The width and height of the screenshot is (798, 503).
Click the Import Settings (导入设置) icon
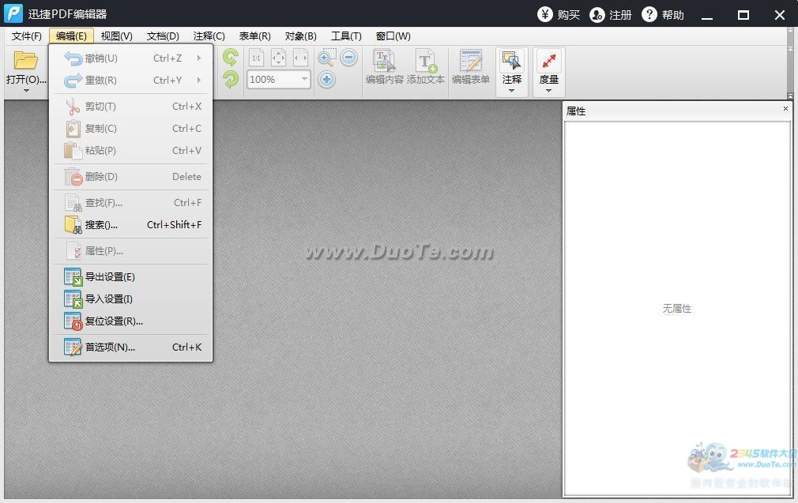coord(73,299)
